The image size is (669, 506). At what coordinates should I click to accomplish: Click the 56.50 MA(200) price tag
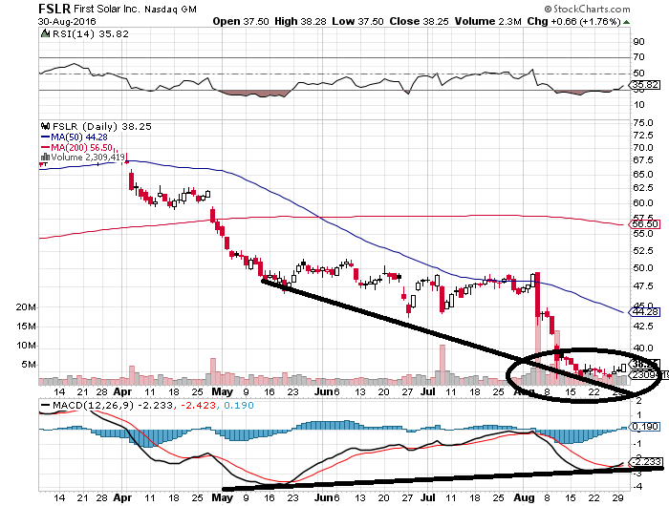645,224
